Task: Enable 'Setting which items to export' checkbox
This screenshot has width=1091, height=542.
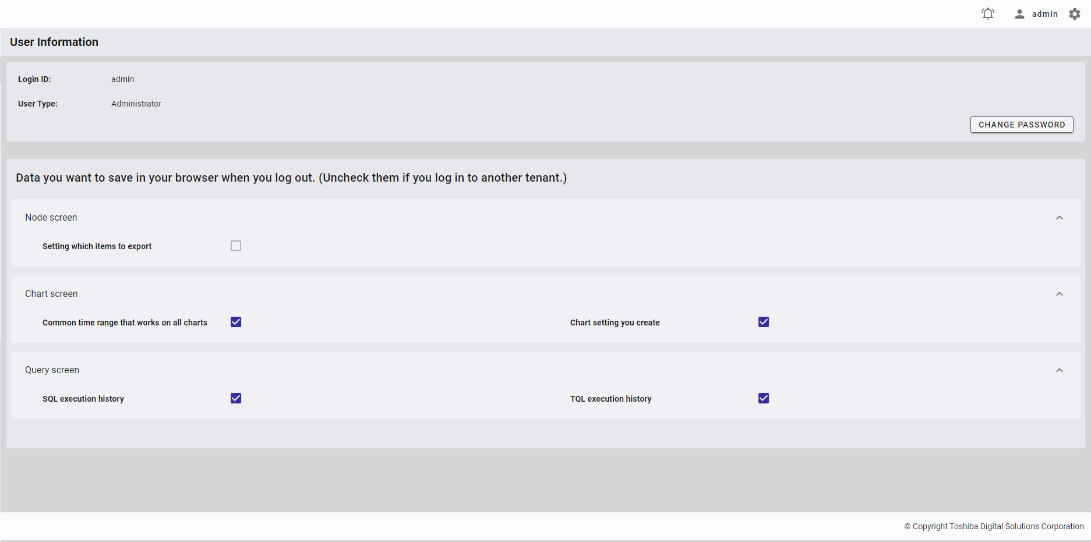Action: point(236,246)
